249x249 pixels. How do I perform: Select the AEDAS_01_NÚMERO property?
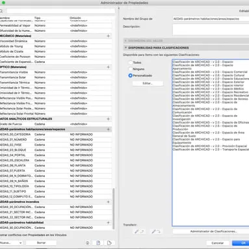click(x=56, y=140)
